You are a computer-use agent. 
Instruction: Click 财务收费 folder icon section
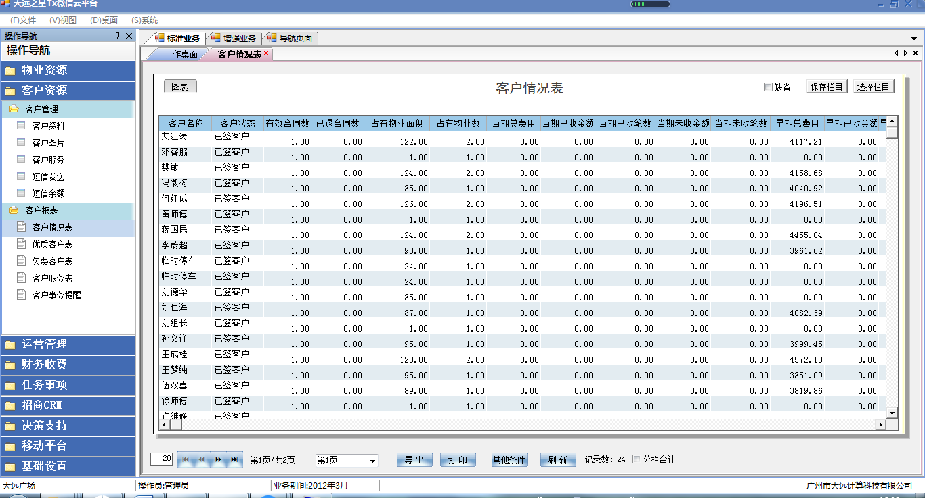coord(9,365)
